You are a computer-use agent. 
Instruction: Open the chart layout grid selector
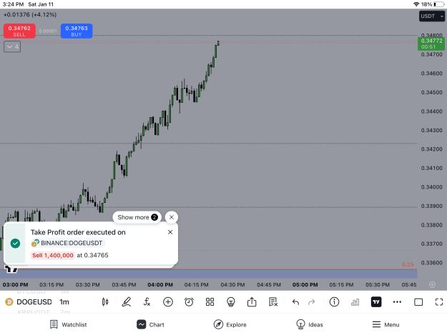click(x=210, y=302)
